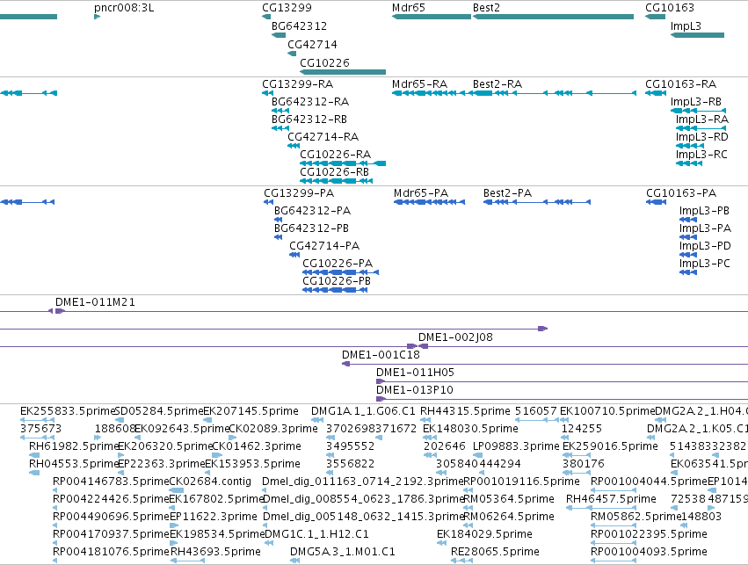Select EST EK255833.5prime
Viewport: 748px width, 565px height.
click(x=38, y=420)
